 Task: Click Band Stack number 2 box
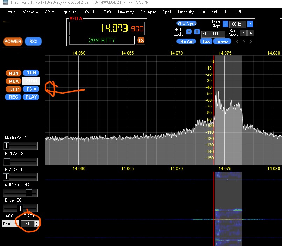click(243, 33)
